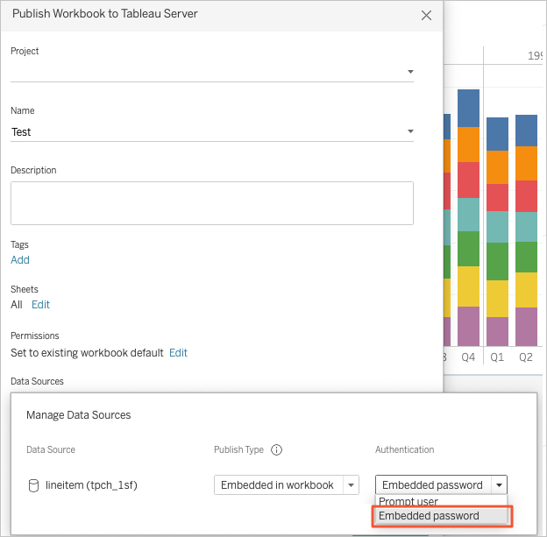
Task: Click the Add tags link
Action: point(20,260)
